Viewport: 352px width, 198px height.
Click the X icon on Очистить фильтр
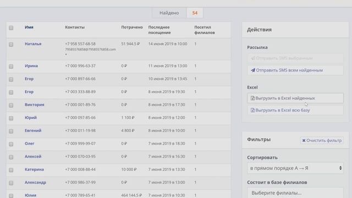[x=304, y=141]
